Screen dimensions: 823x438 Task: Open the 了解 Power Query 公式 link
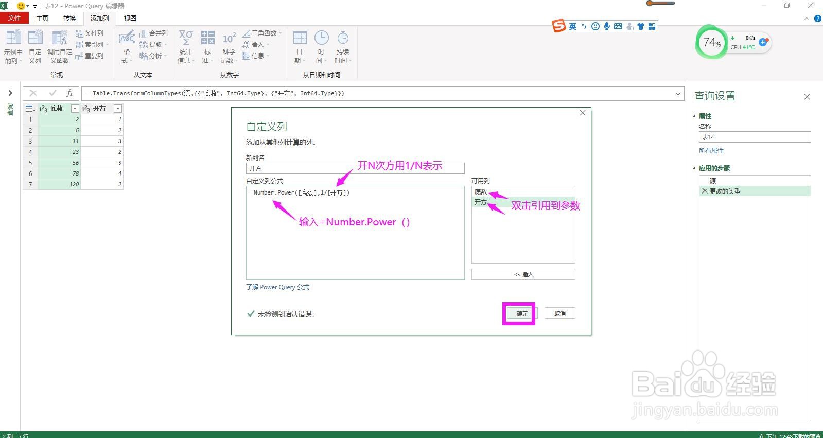pyautogui.click(x=277, y=287)
